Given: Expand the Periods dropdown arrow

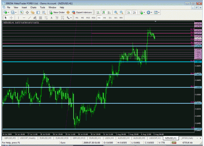Looking at the screenshot, I should point(151,13).
